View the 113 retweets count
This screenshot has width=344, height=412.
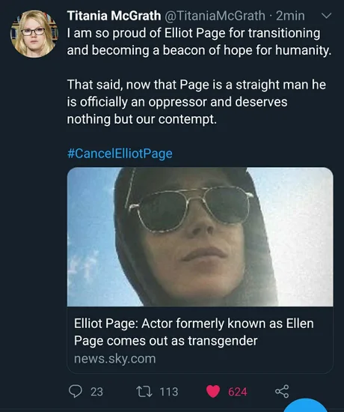click(x=169, y=392)
